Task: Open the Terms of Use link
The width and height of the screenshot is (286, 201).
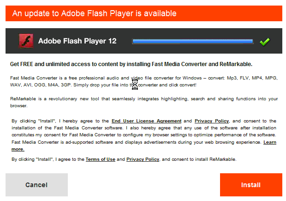Action: click(x=101, y=159)
